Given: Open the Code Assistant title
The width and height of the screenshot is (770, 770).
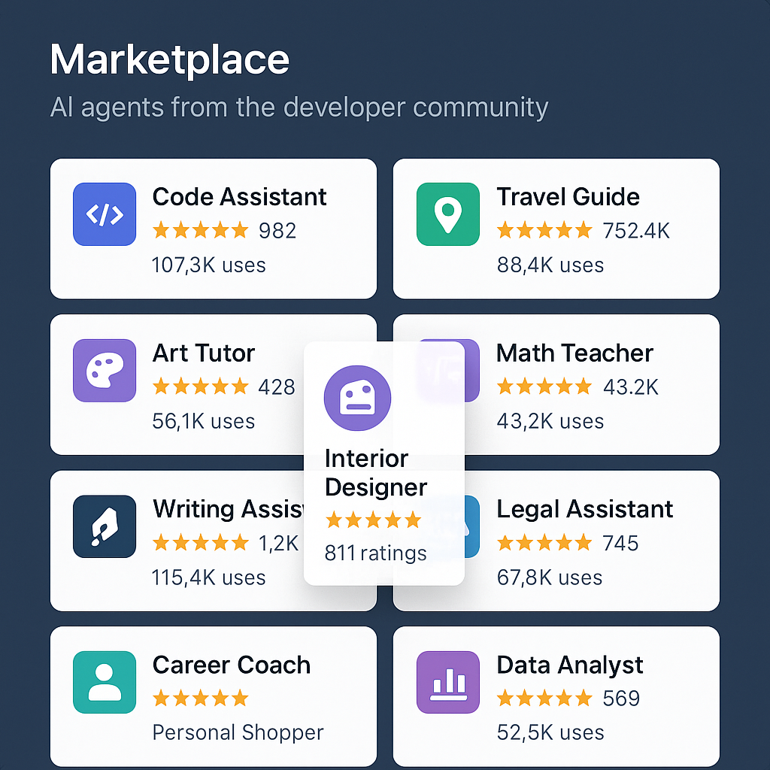Looking at the screenshot, I should click(239, 197).
